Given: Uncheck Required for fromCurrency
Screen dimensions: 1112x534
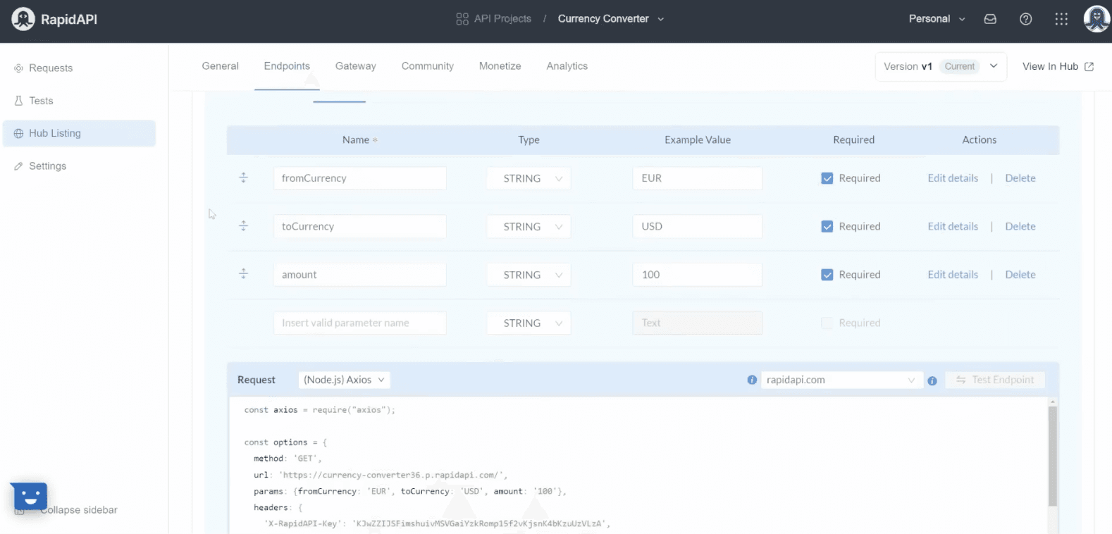Looking at the screenshot, I should (x=827, y=178).
